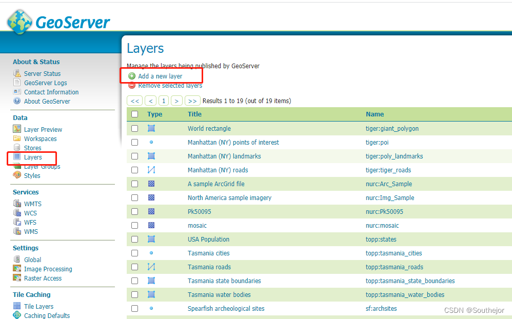Select page 1 button
The width and height of the screenshot is (512, 319).
coord(164,101)
